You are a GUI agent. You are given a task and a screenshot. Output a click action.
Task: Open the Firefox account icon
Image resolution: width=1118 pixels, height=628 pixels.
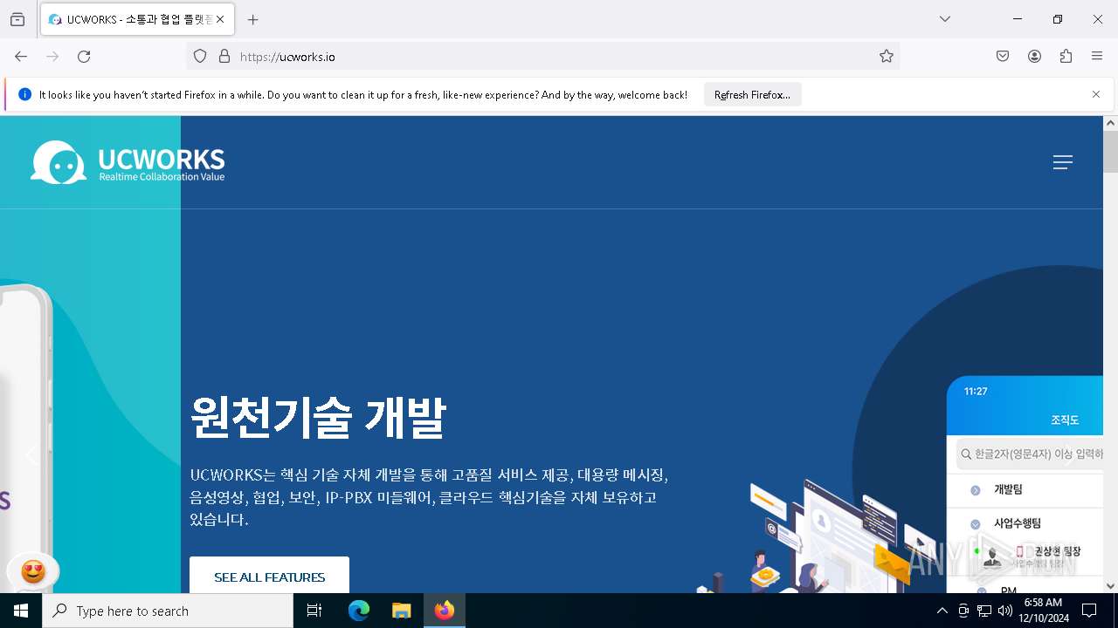(1034, 57)
